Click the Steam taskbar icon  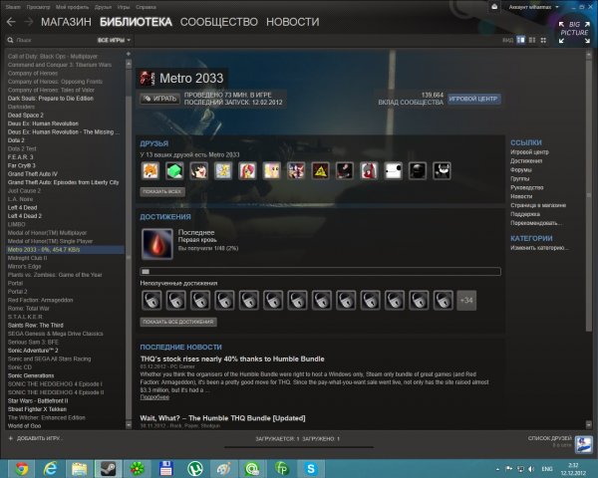click(108, 468)
